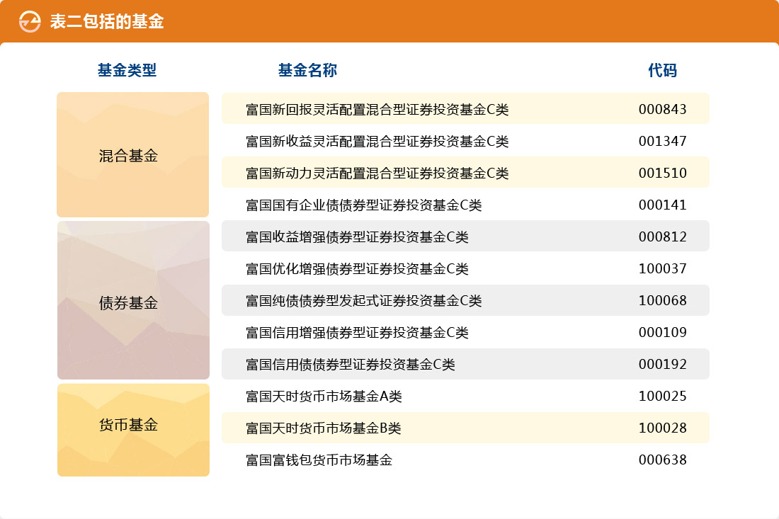Click the 基金名称 column header
This screenshot has height=519, width=779.
coord(307,70)
